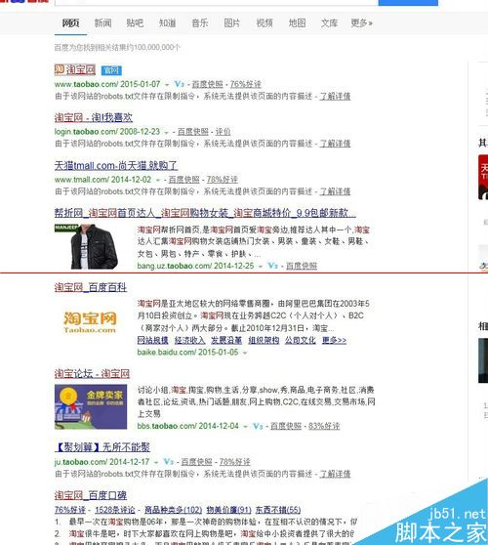
Task: Open the 公司文化 sublink
Action: point(301,340)
